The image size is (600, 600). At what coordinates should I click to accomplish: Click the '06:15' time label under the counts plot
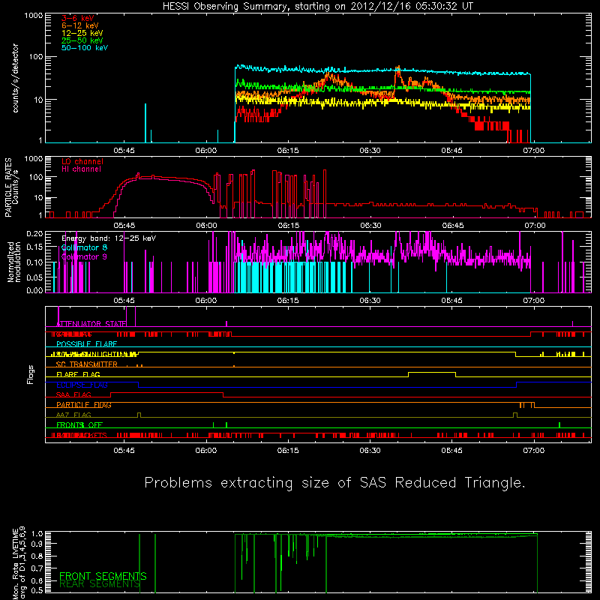(288, 151)
